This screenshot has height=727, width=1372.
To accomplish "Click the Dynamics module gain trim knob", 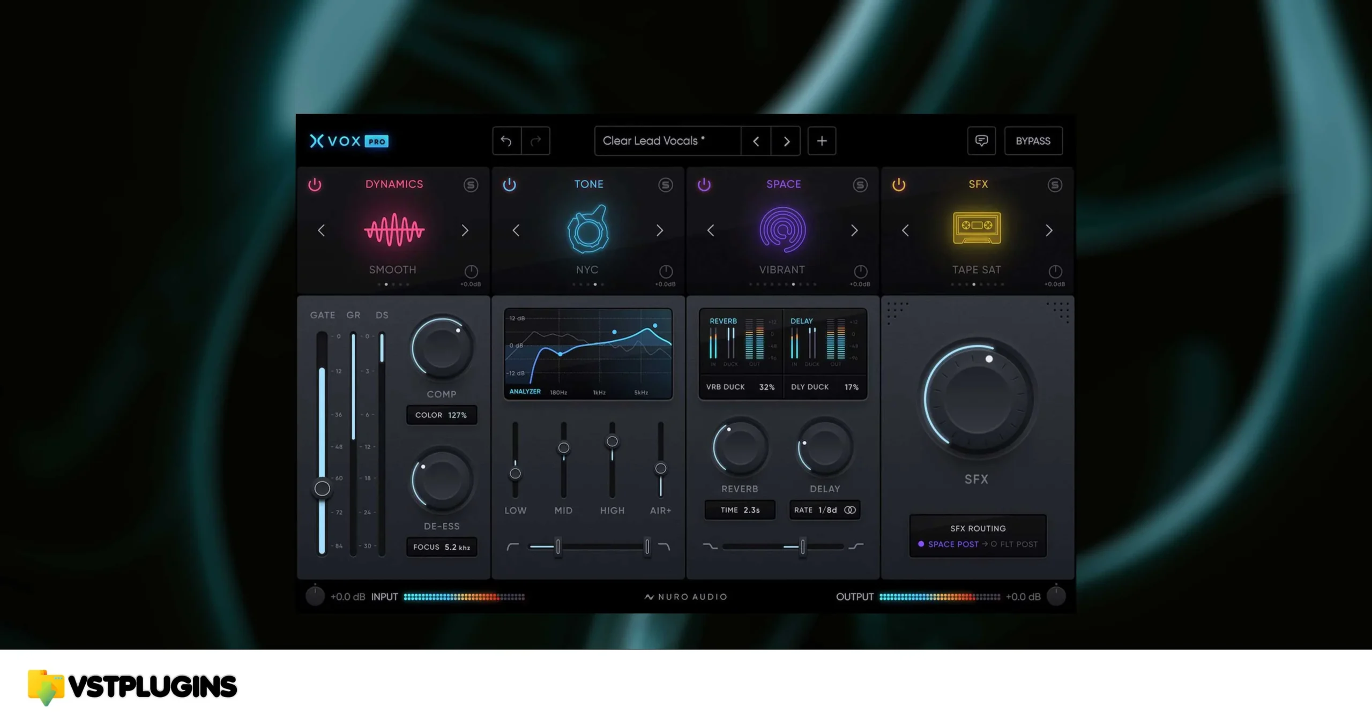I will pos(471,271).
